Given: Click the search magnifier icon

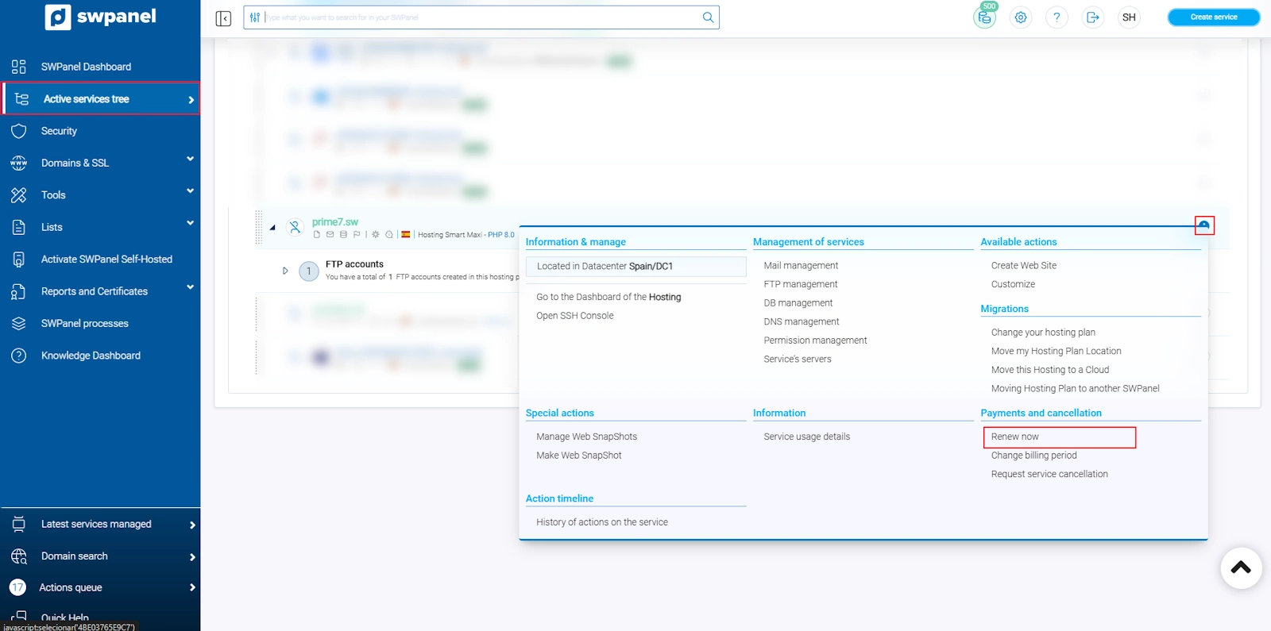Looking at the screenshot, I should (708, 17).
